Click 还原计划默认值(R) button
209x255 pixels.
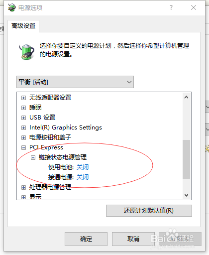click(149, 211)
